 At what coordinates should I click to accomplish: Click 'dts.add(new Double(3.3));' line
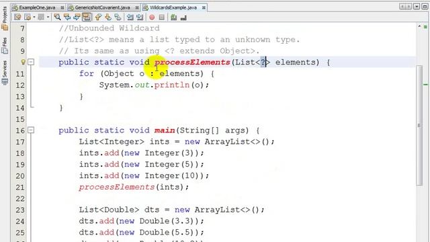142,221
